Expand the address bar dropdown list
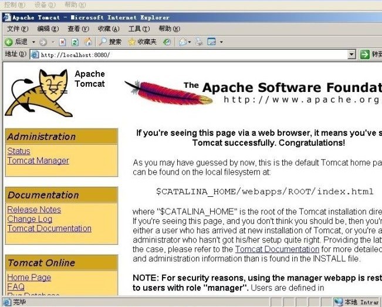Screen dimensions: 382x307 click(351, 54)
